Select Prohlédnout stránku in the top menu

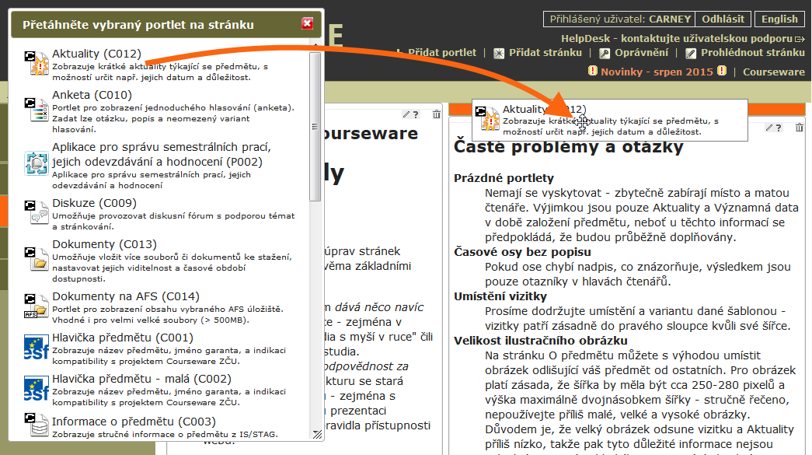click(753, 52)
